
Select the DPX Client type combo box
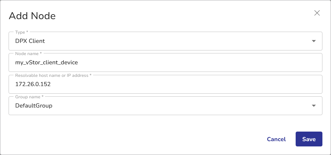click(159, 41)
